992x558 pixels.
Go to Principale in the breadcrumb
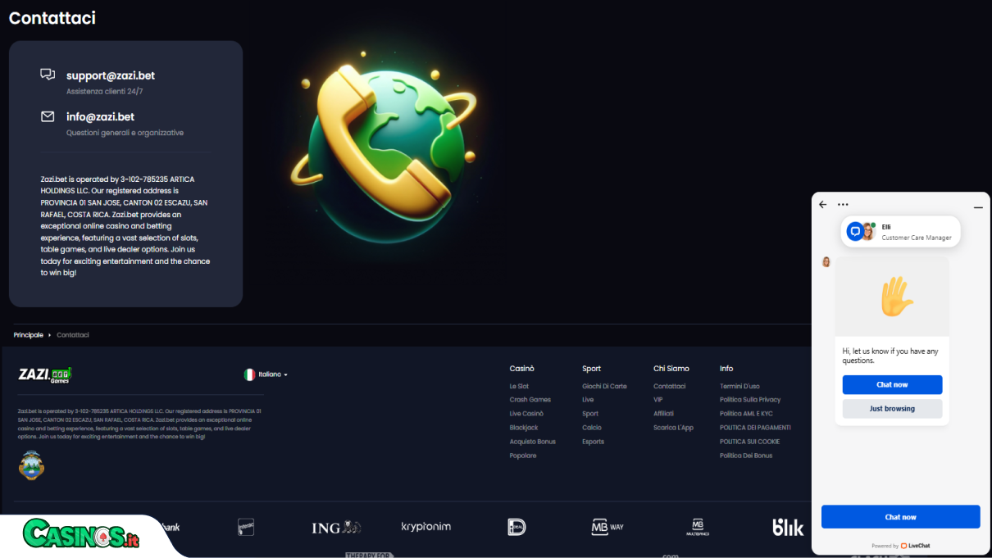pyautogui.click(x=28, y=335)
